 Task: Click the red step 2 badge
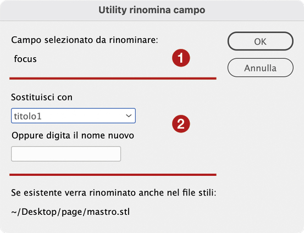click(x=181, y=124)
